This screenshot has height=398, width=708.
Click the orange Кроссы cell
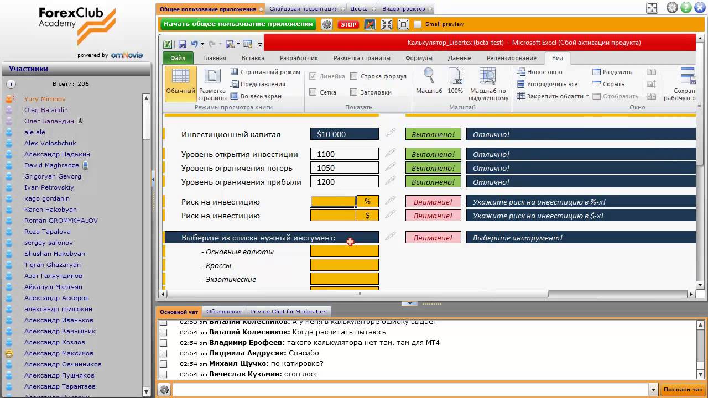click(345, 265)
